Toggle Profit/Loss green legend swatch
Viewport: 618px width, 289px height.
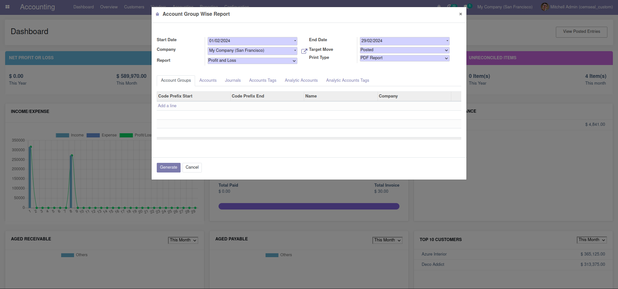tap(126, 135)
